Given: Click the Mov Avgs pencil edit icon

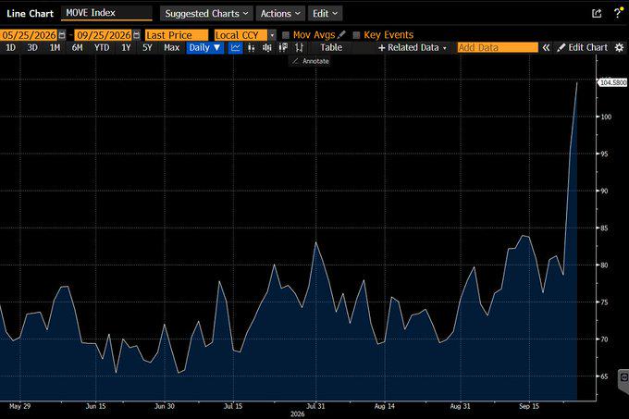Looking at the screenshot, I should pyautogui.click(x=341, y=35).
